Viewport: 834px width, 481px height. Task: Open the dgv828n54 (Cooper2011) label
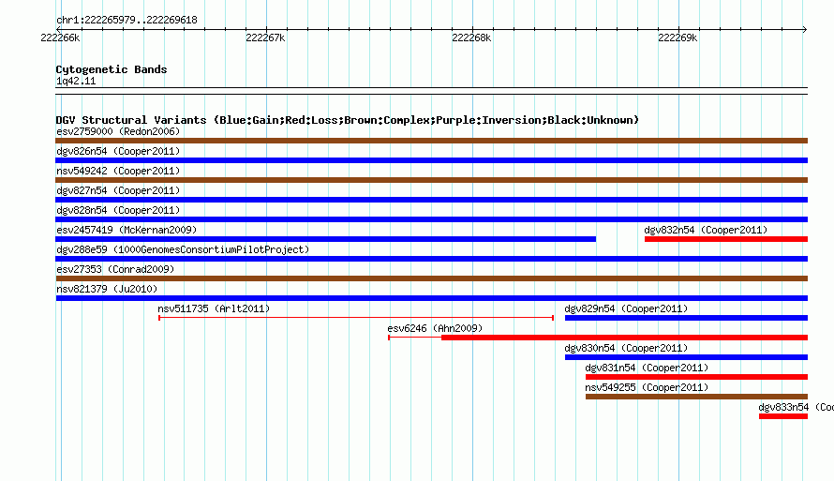tap(118, 210)
